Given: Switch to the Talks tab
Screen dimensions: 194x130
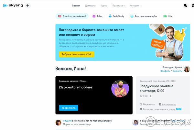Looking at the screenshot, I should tap(97, 16).
